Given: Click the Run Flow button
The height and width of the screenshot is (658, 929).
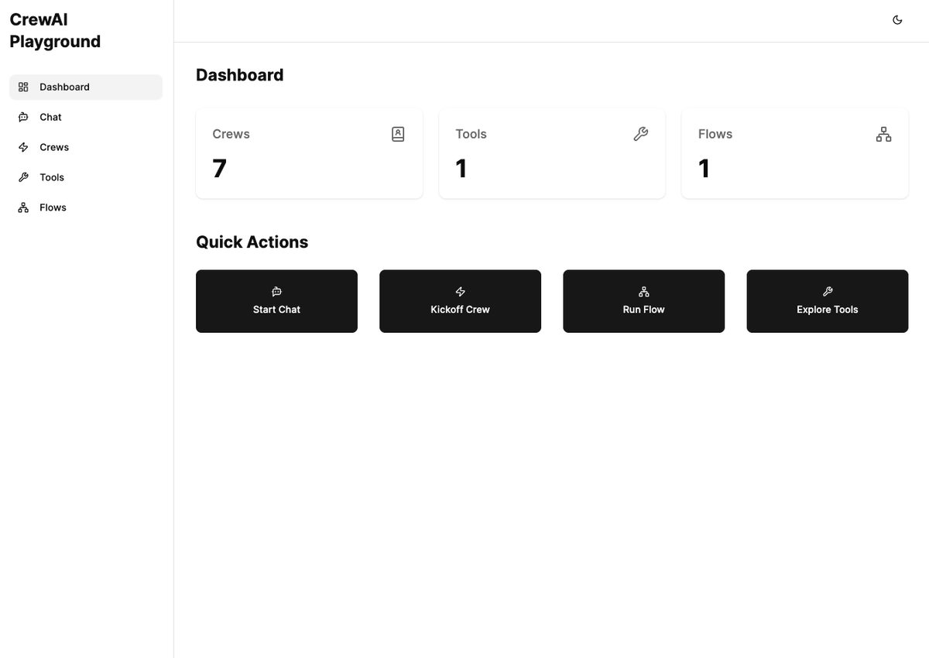Looking at the screenshot, I should point(643,301).
